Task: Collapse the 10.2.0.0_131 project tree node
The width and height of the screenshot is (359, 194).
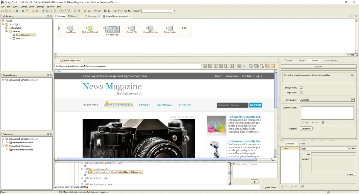Action: click(x=3, y=24)
